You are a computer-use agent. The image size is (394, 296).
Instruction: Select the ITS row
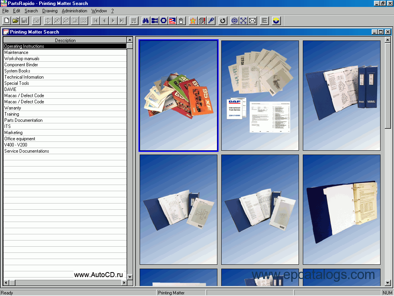click(x=65, y=126)
